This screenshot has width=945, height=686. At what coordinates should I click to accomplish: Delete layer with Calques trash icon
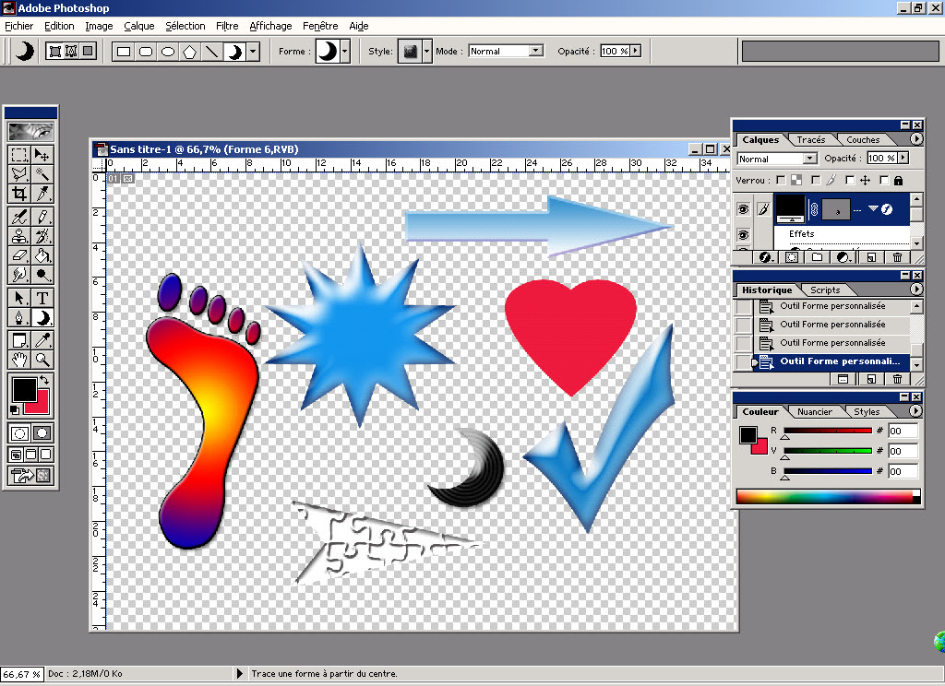pyautogui.click(x=897, y=257)
